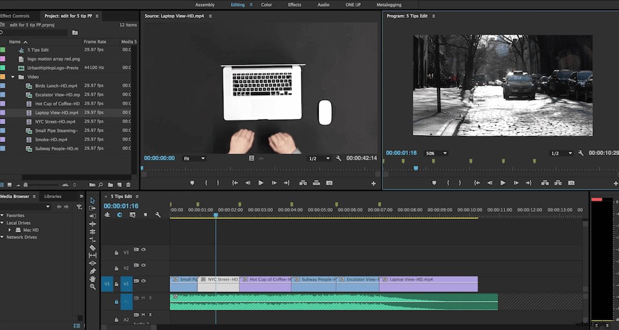Screen dimensions: 619x330
Task: Switch to the Color workspace
Action: [x=266, y=5]
